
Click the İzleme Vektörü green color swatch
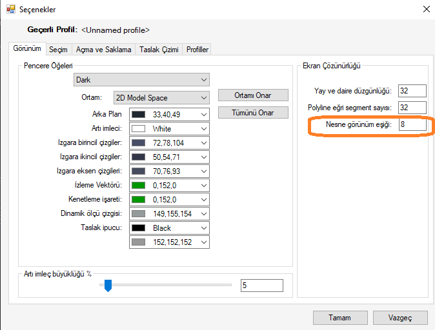tap(139, 185)
